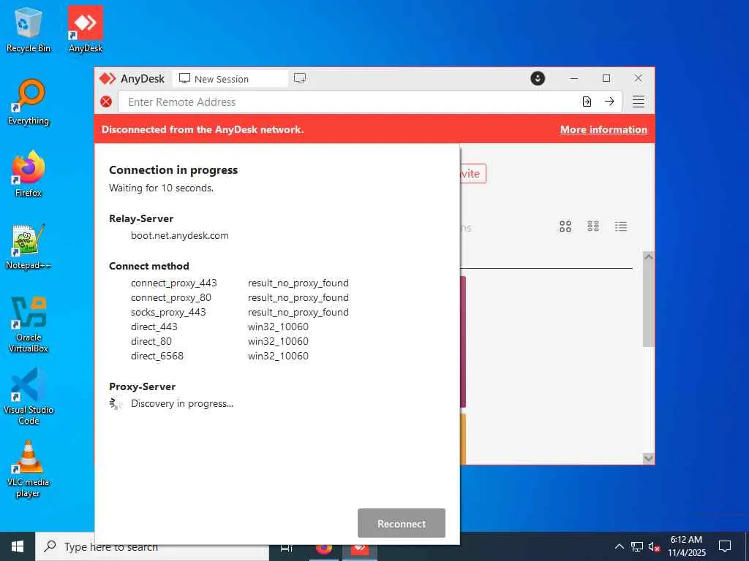Select the Oracle VirtualBox desktop shortcut
This screenshot has width=749, height=561.
click(x=29, y=324)
